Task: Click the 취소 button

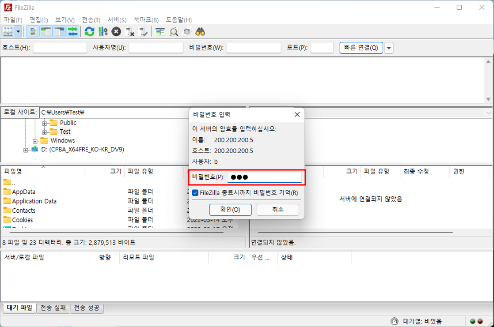Action: pyautogui.click(x=277, y=210)
